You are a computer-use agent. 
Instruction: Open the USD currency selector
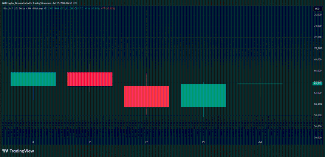(317, 9)
